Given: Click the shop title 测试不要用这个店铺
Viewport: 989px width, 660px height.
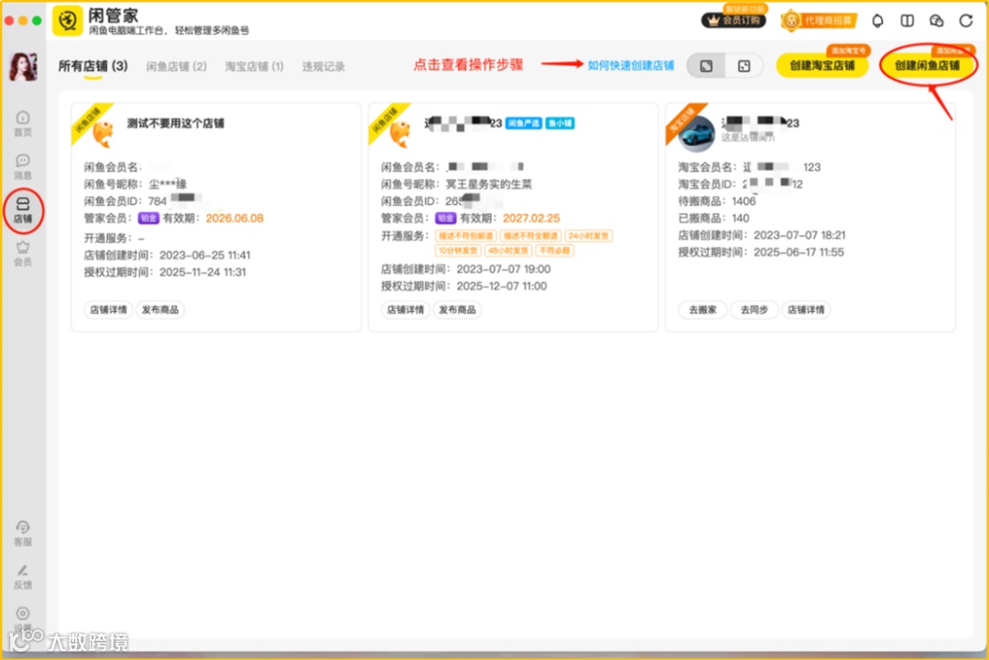Looking at the screenshot, I should point(175,123).
